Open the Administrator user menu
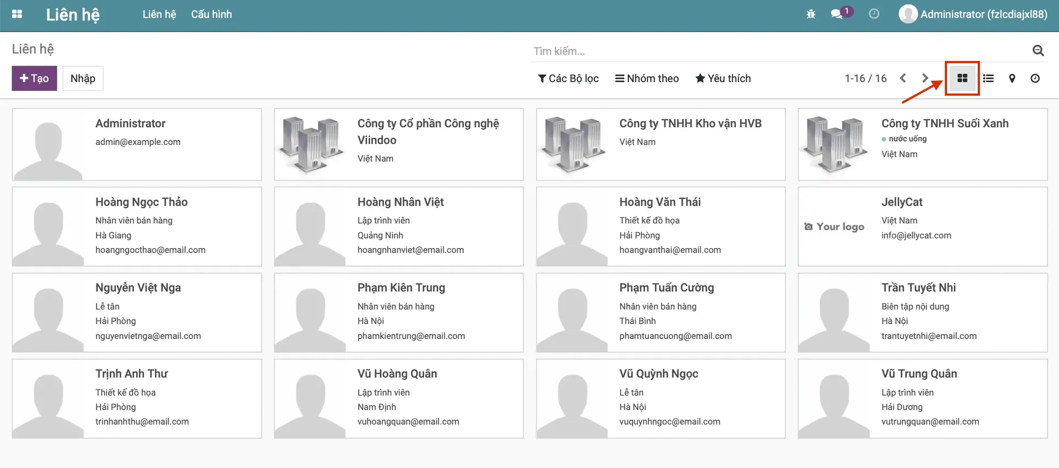 tap(974, 14)
